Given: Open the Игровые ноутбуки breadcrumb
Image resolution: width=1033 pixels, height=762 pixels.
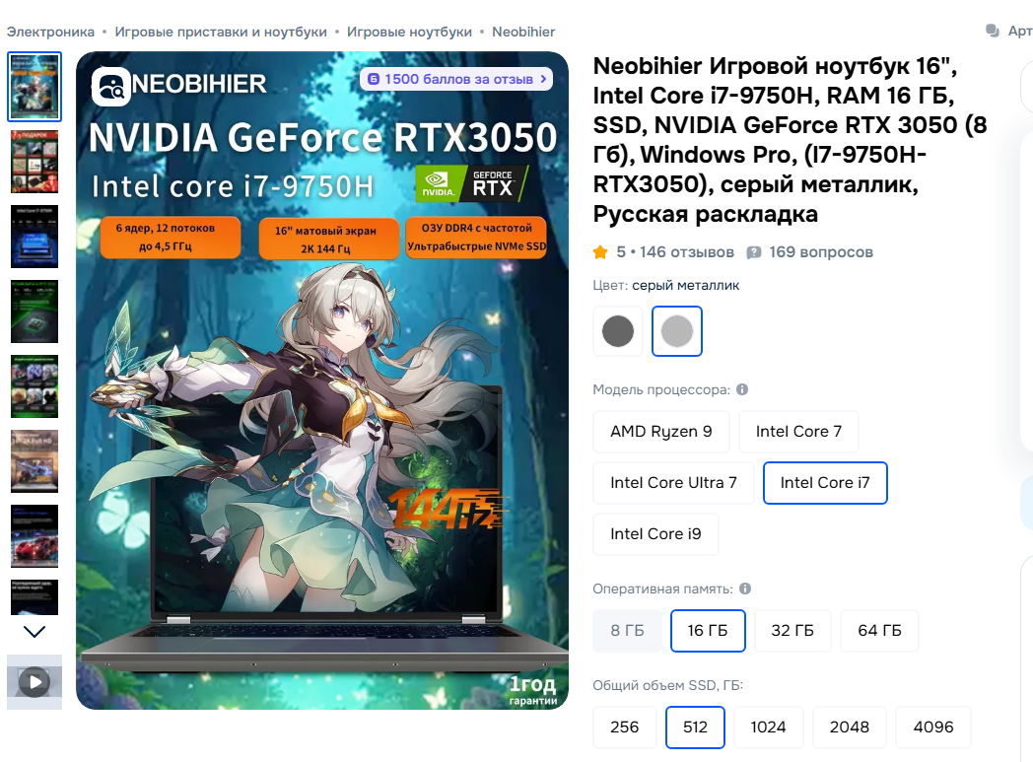Looking at the screenshot, I should pos(409,32).
